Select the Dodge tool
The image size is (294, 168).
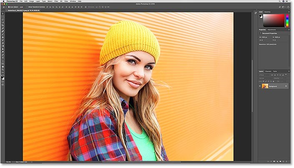pyautogui.click(x=3, y=52)
